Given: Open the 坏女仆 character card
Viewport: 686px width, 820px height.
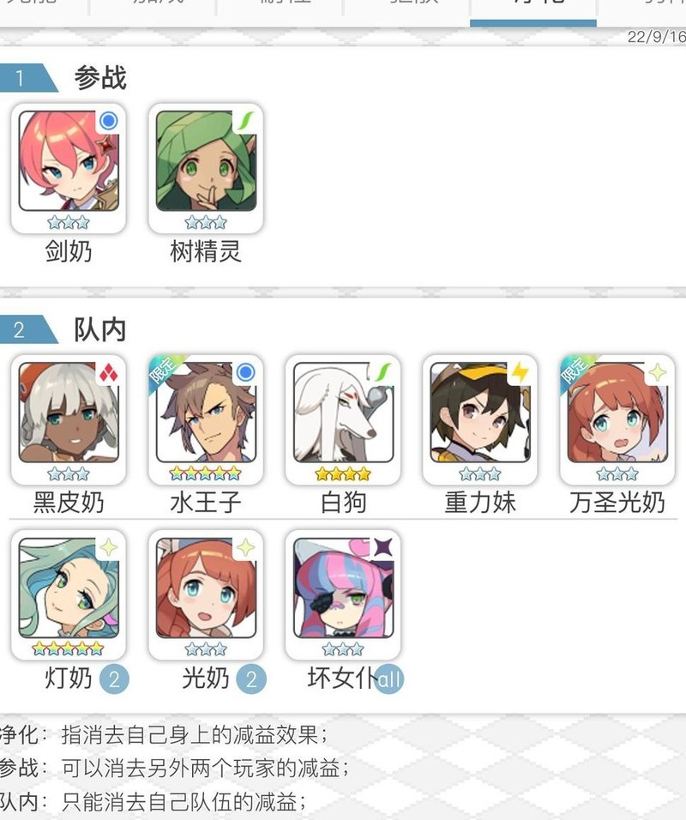Looking at the screenshot, I should pos(343,594).
